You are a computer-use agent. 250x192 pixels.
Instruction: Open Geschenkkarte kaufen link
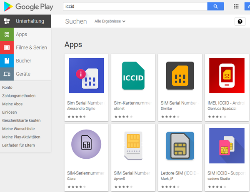click(21, 120)
